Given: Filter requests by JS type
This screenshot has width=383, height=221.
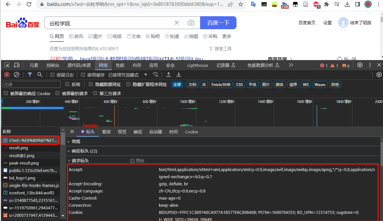Looking at the screenshot, I should click(x=204, y=84).
